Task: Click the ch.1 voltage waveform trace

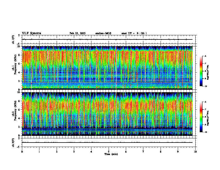Action: pos(107,39)
